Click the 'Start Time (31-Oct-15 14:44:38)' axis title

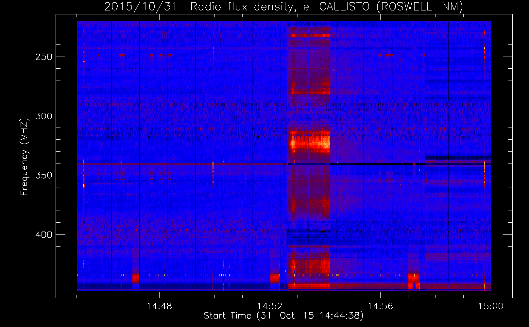[283, 316]
